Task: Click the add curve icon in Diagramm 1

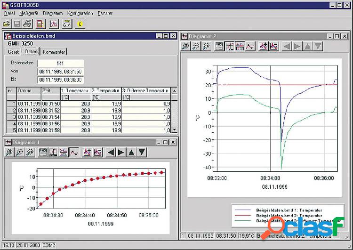Action: [87, 153]
